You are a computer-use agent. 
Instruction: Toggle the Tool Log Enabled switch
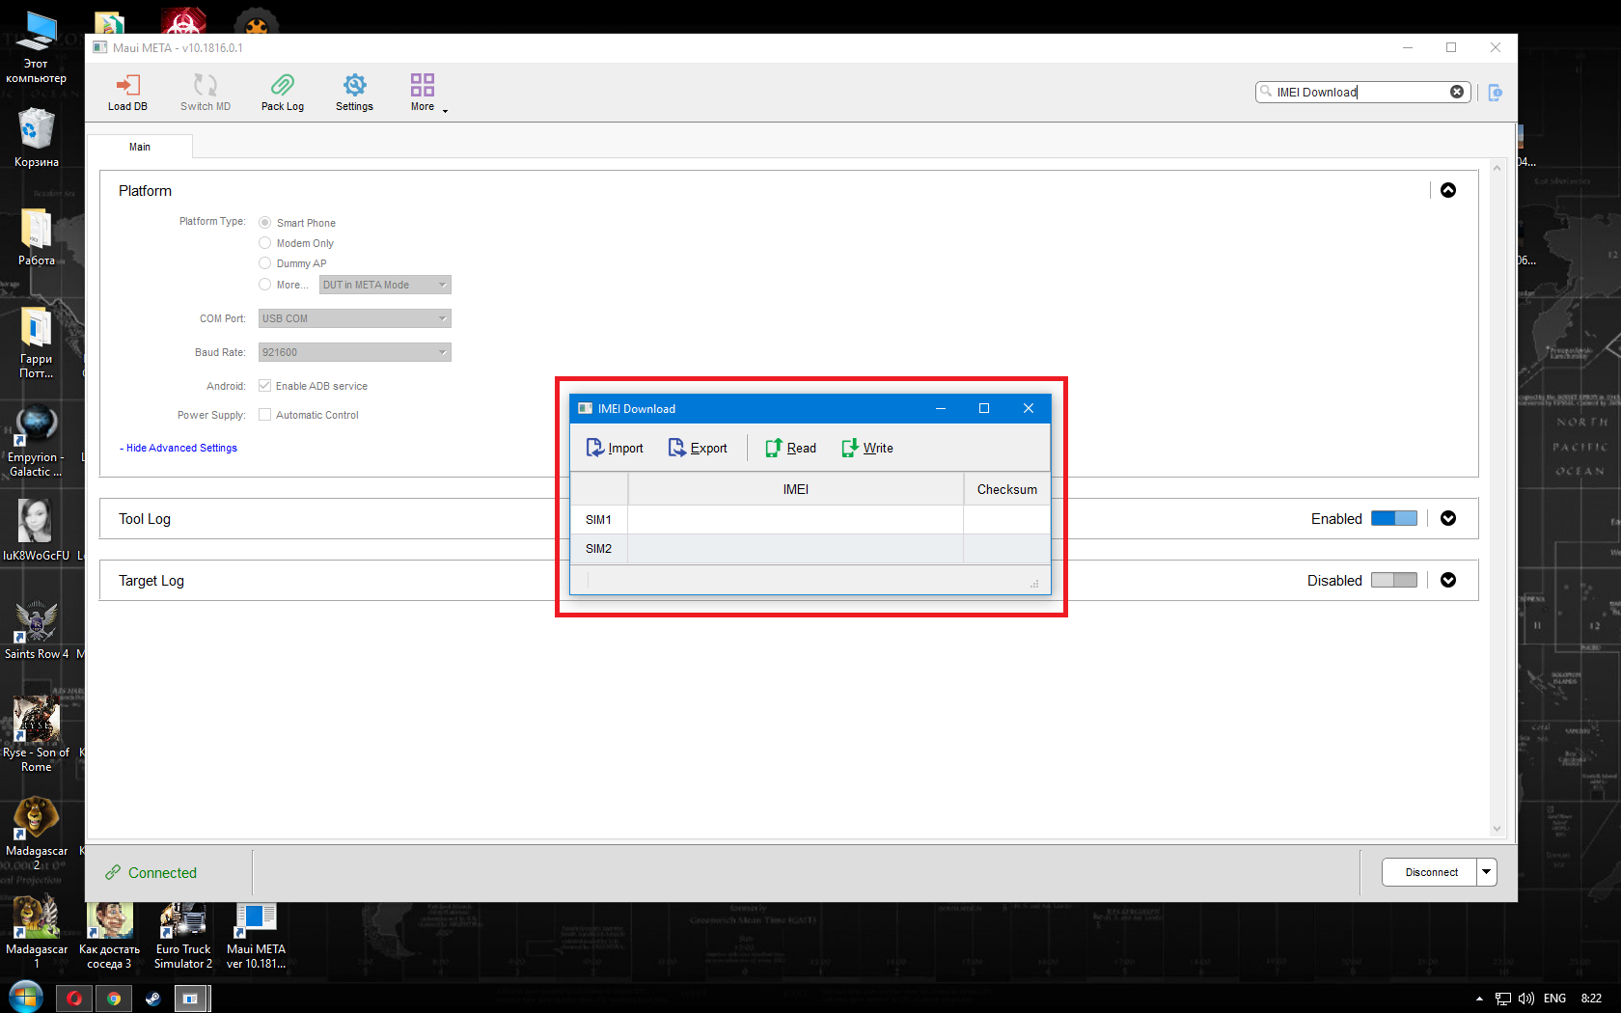click(x=1394, y=519)
